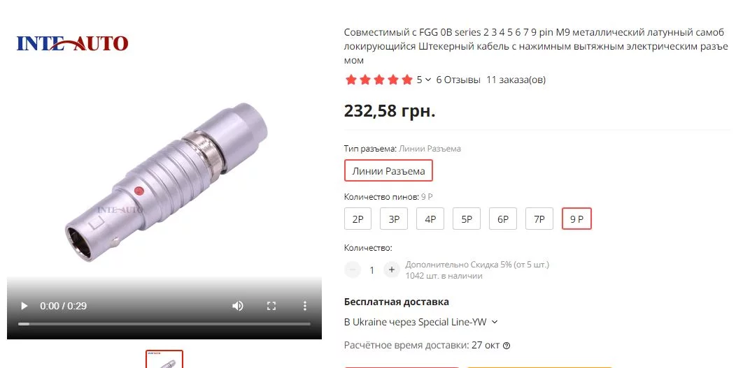Select the 9 P pin count option
The image size is (736, 368).
pyautogui.click(x=576, y=219)
